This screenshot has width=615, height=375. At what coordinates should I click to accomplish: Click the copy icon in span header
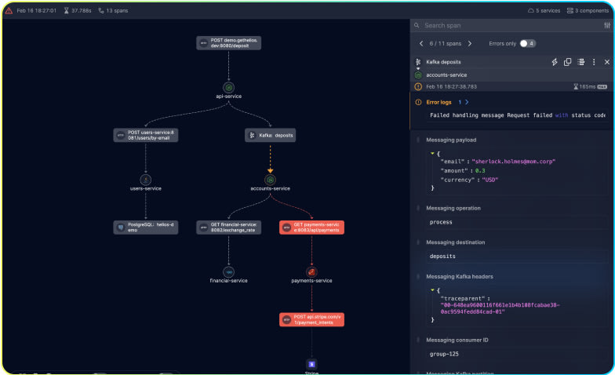point(567,62)
